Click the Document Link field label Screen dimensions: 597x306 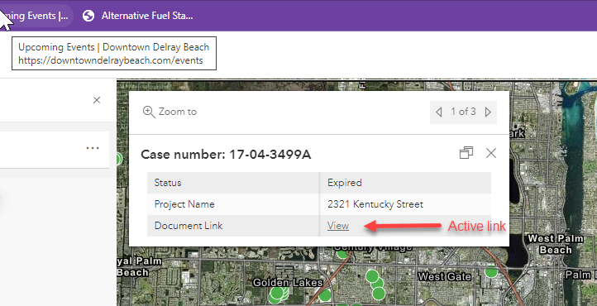click(189, 226)
